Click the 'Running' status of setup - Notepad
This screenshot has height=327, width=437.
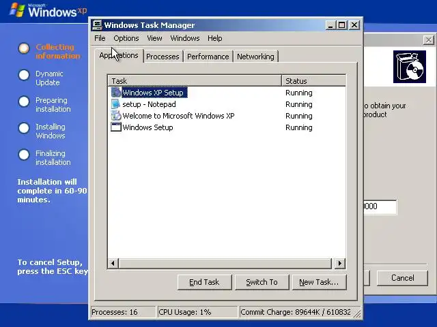299,104
